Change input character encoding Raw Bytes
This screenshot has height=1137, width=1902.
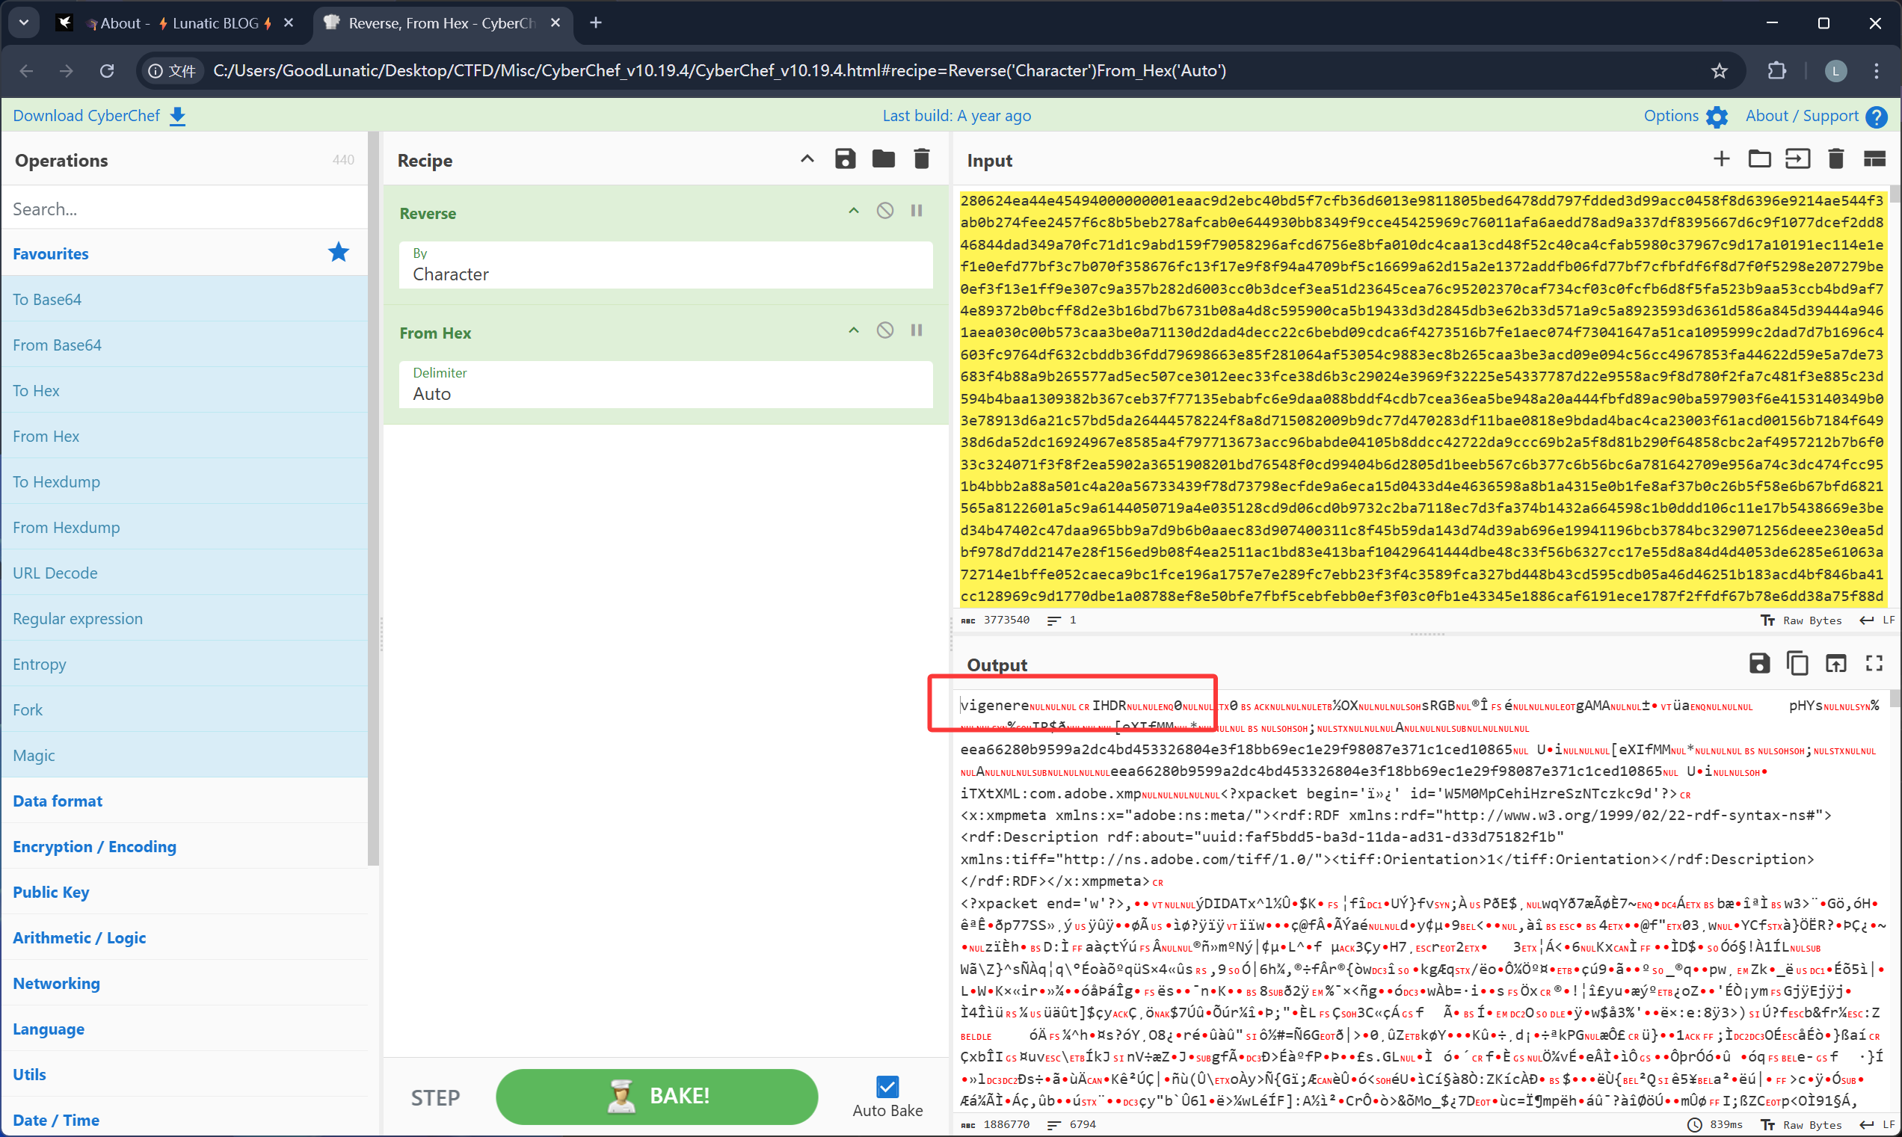coord(1801,620)
